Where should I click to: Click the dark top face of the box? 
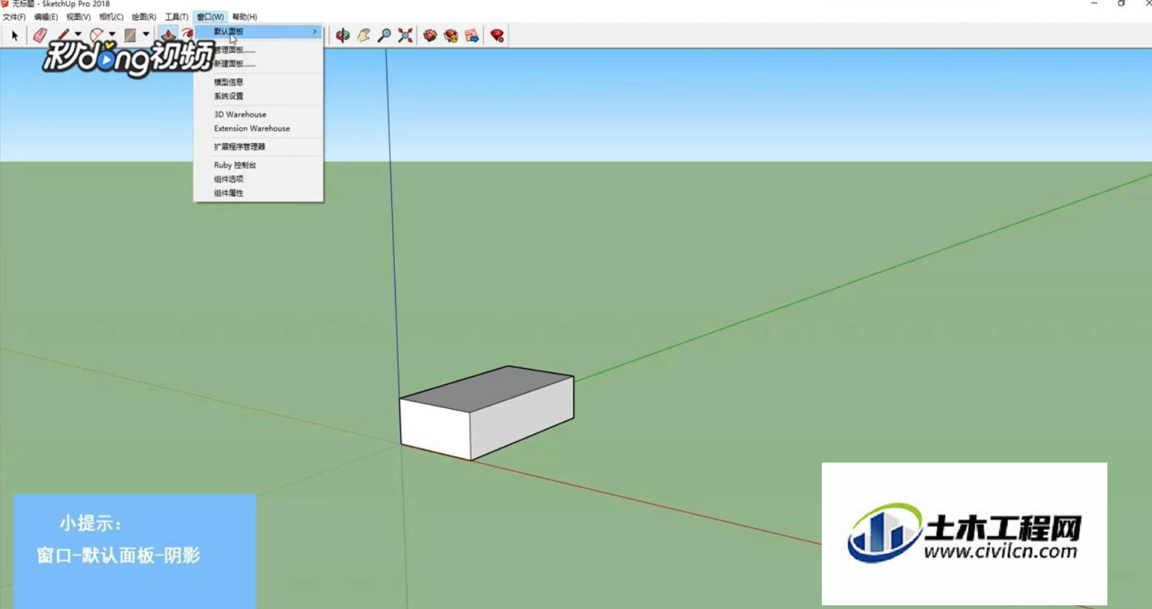(487, 388)
